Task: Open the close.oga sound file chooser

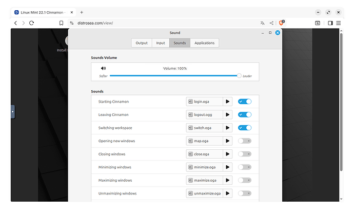Action: [204, 154]
